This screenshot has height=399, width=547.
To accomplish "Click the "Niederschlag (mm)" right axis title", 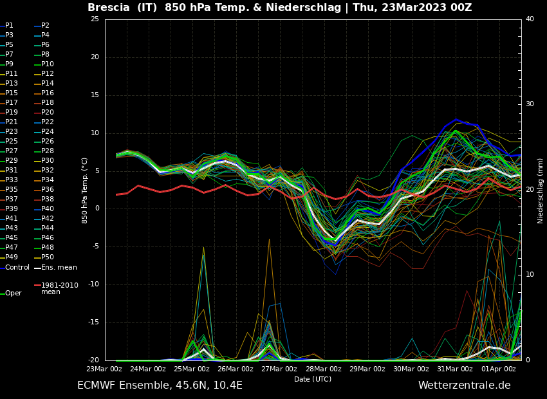I will (541, 190).
